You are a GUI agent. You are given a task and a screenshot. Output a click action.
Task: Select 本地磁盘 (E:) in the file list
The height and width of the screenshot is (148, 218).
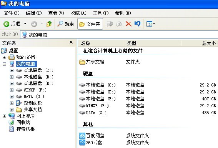[97, 99]
